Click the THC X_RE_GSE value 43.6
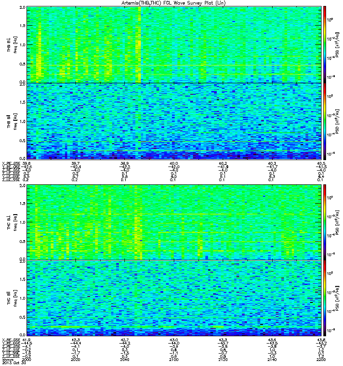The height and width of the screenshot is (366, 343). click(x=272, y=340)
